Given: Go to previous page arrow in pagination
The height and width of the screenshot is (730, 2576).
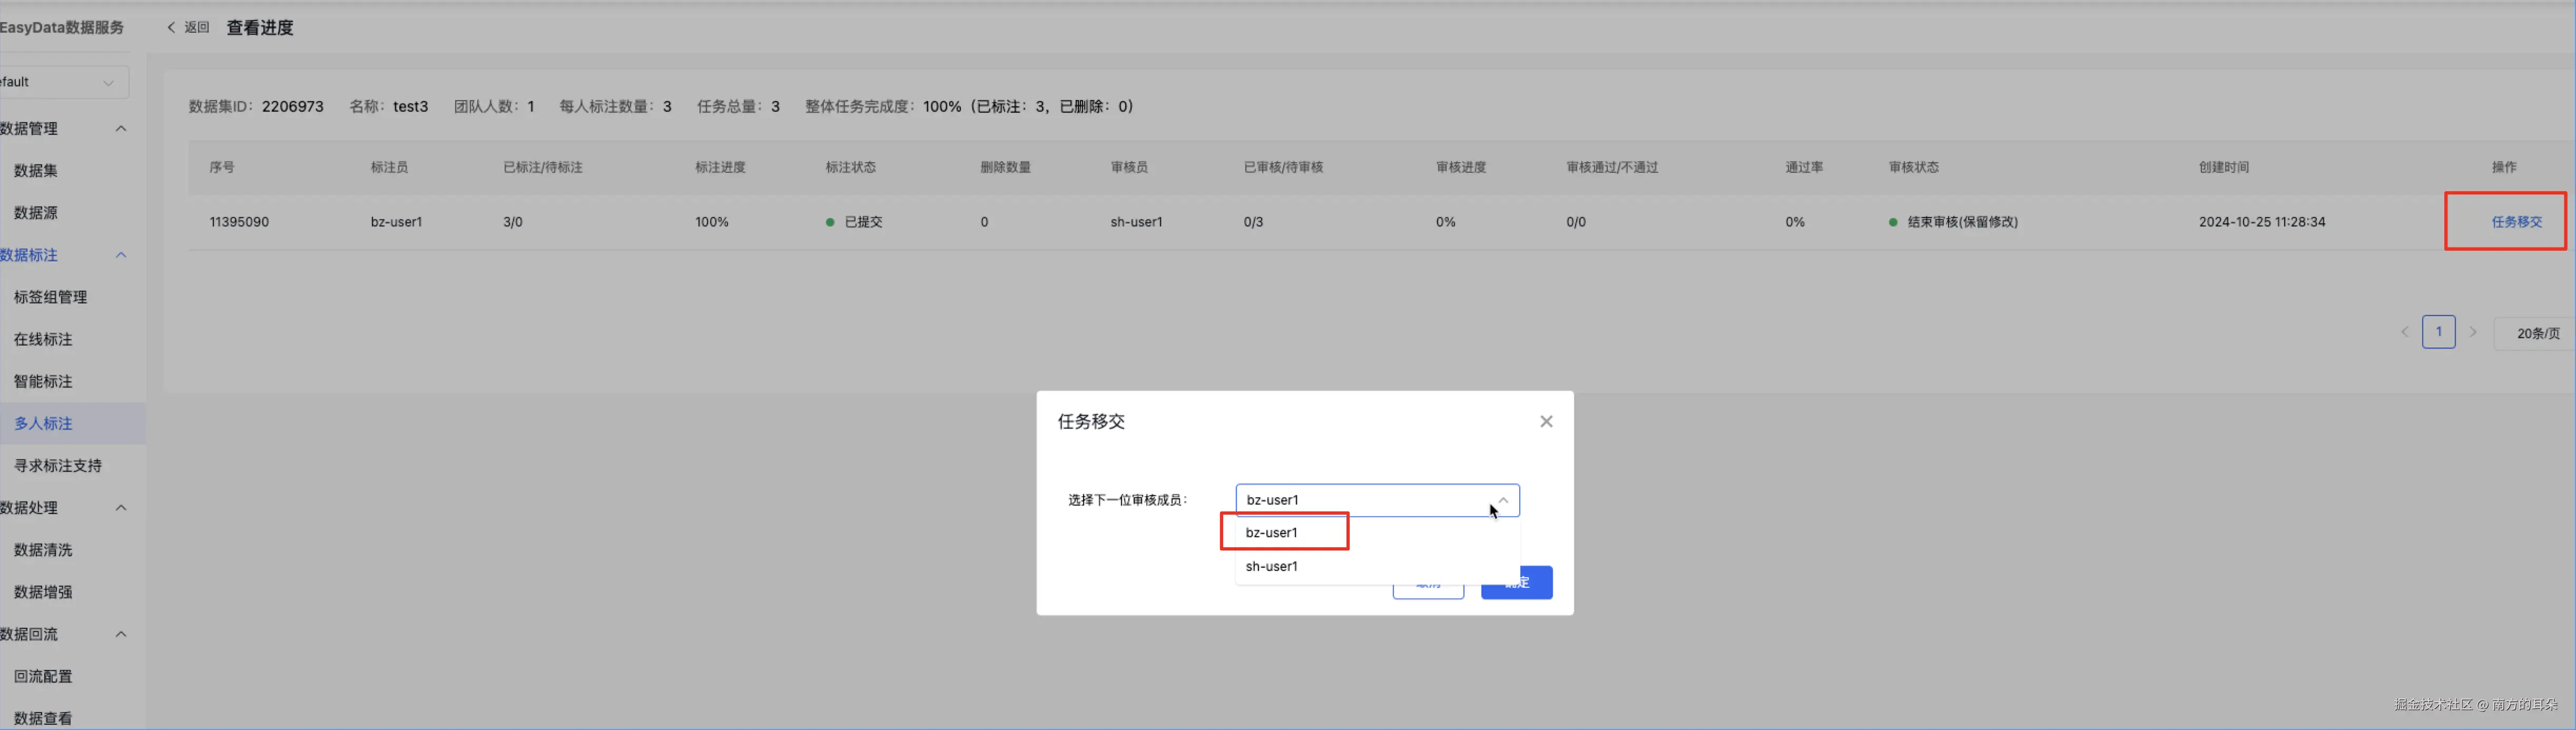Looking at the screenshot, I should [2404, 332].
